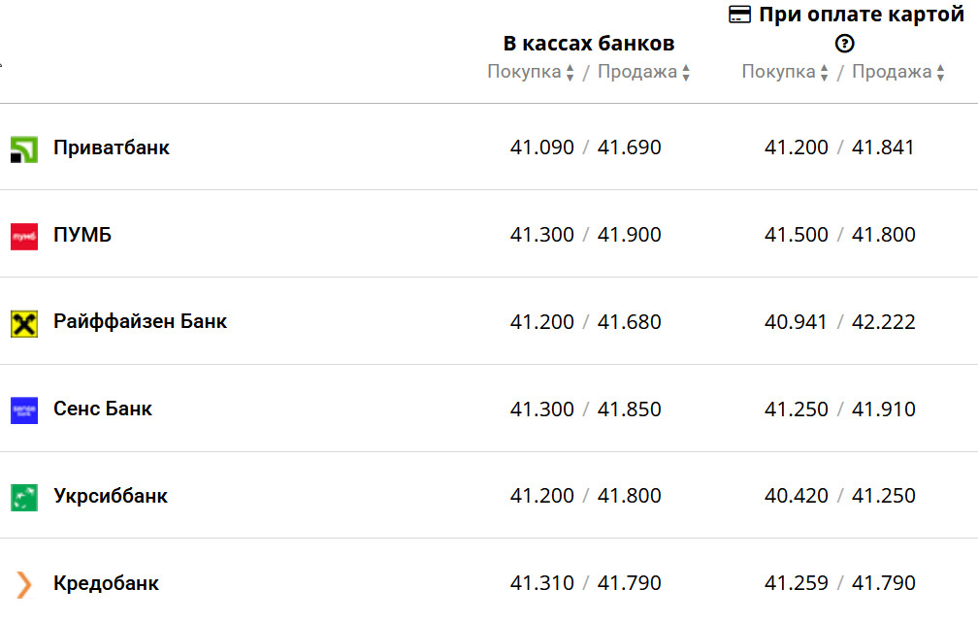Open the ПУМБ bank link
Viewport: 978px width, 622px height.
pos(82,235)
